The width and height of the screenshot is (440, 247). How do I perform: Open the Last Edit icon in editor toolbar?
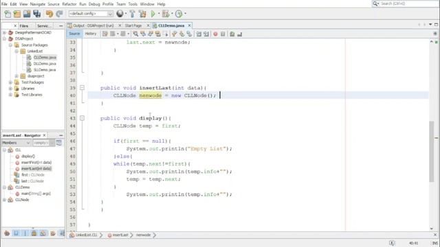click(x=105, y=34)
